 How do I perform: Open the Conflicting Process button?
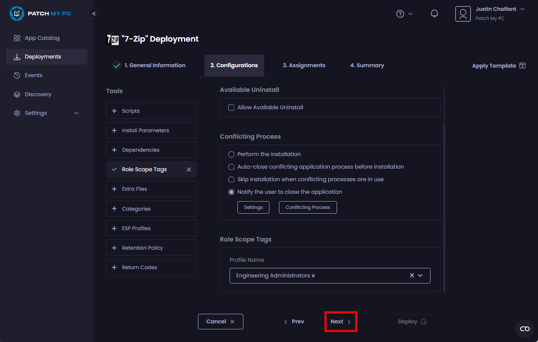coord(308,208)
